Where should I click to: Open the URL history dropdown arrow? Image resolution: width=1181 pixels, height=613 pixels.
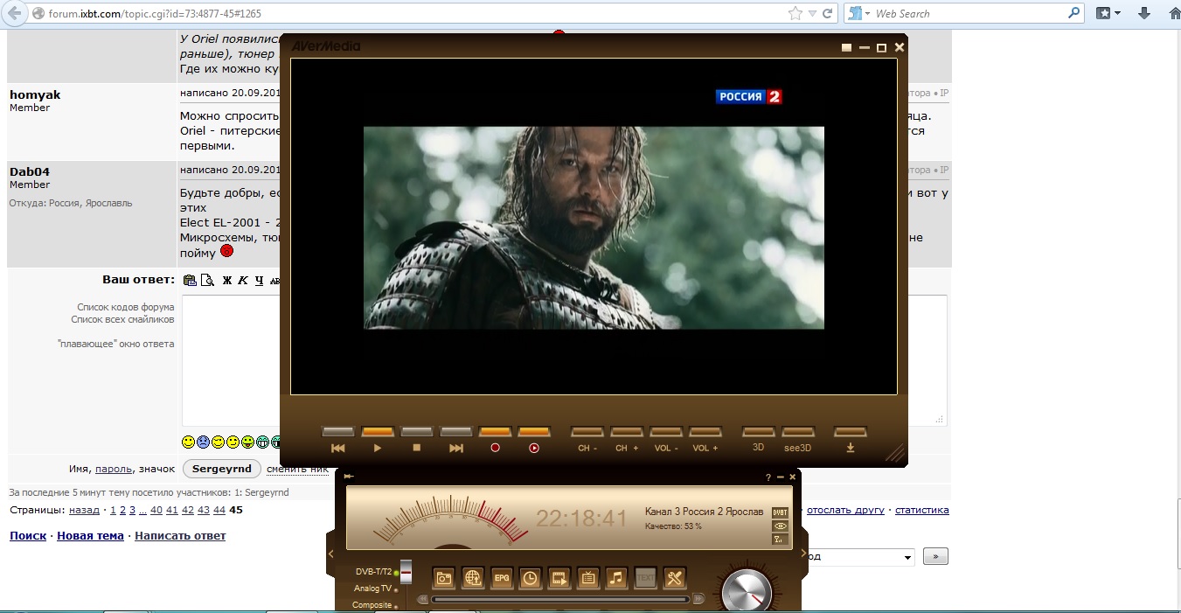click(812, 13)
